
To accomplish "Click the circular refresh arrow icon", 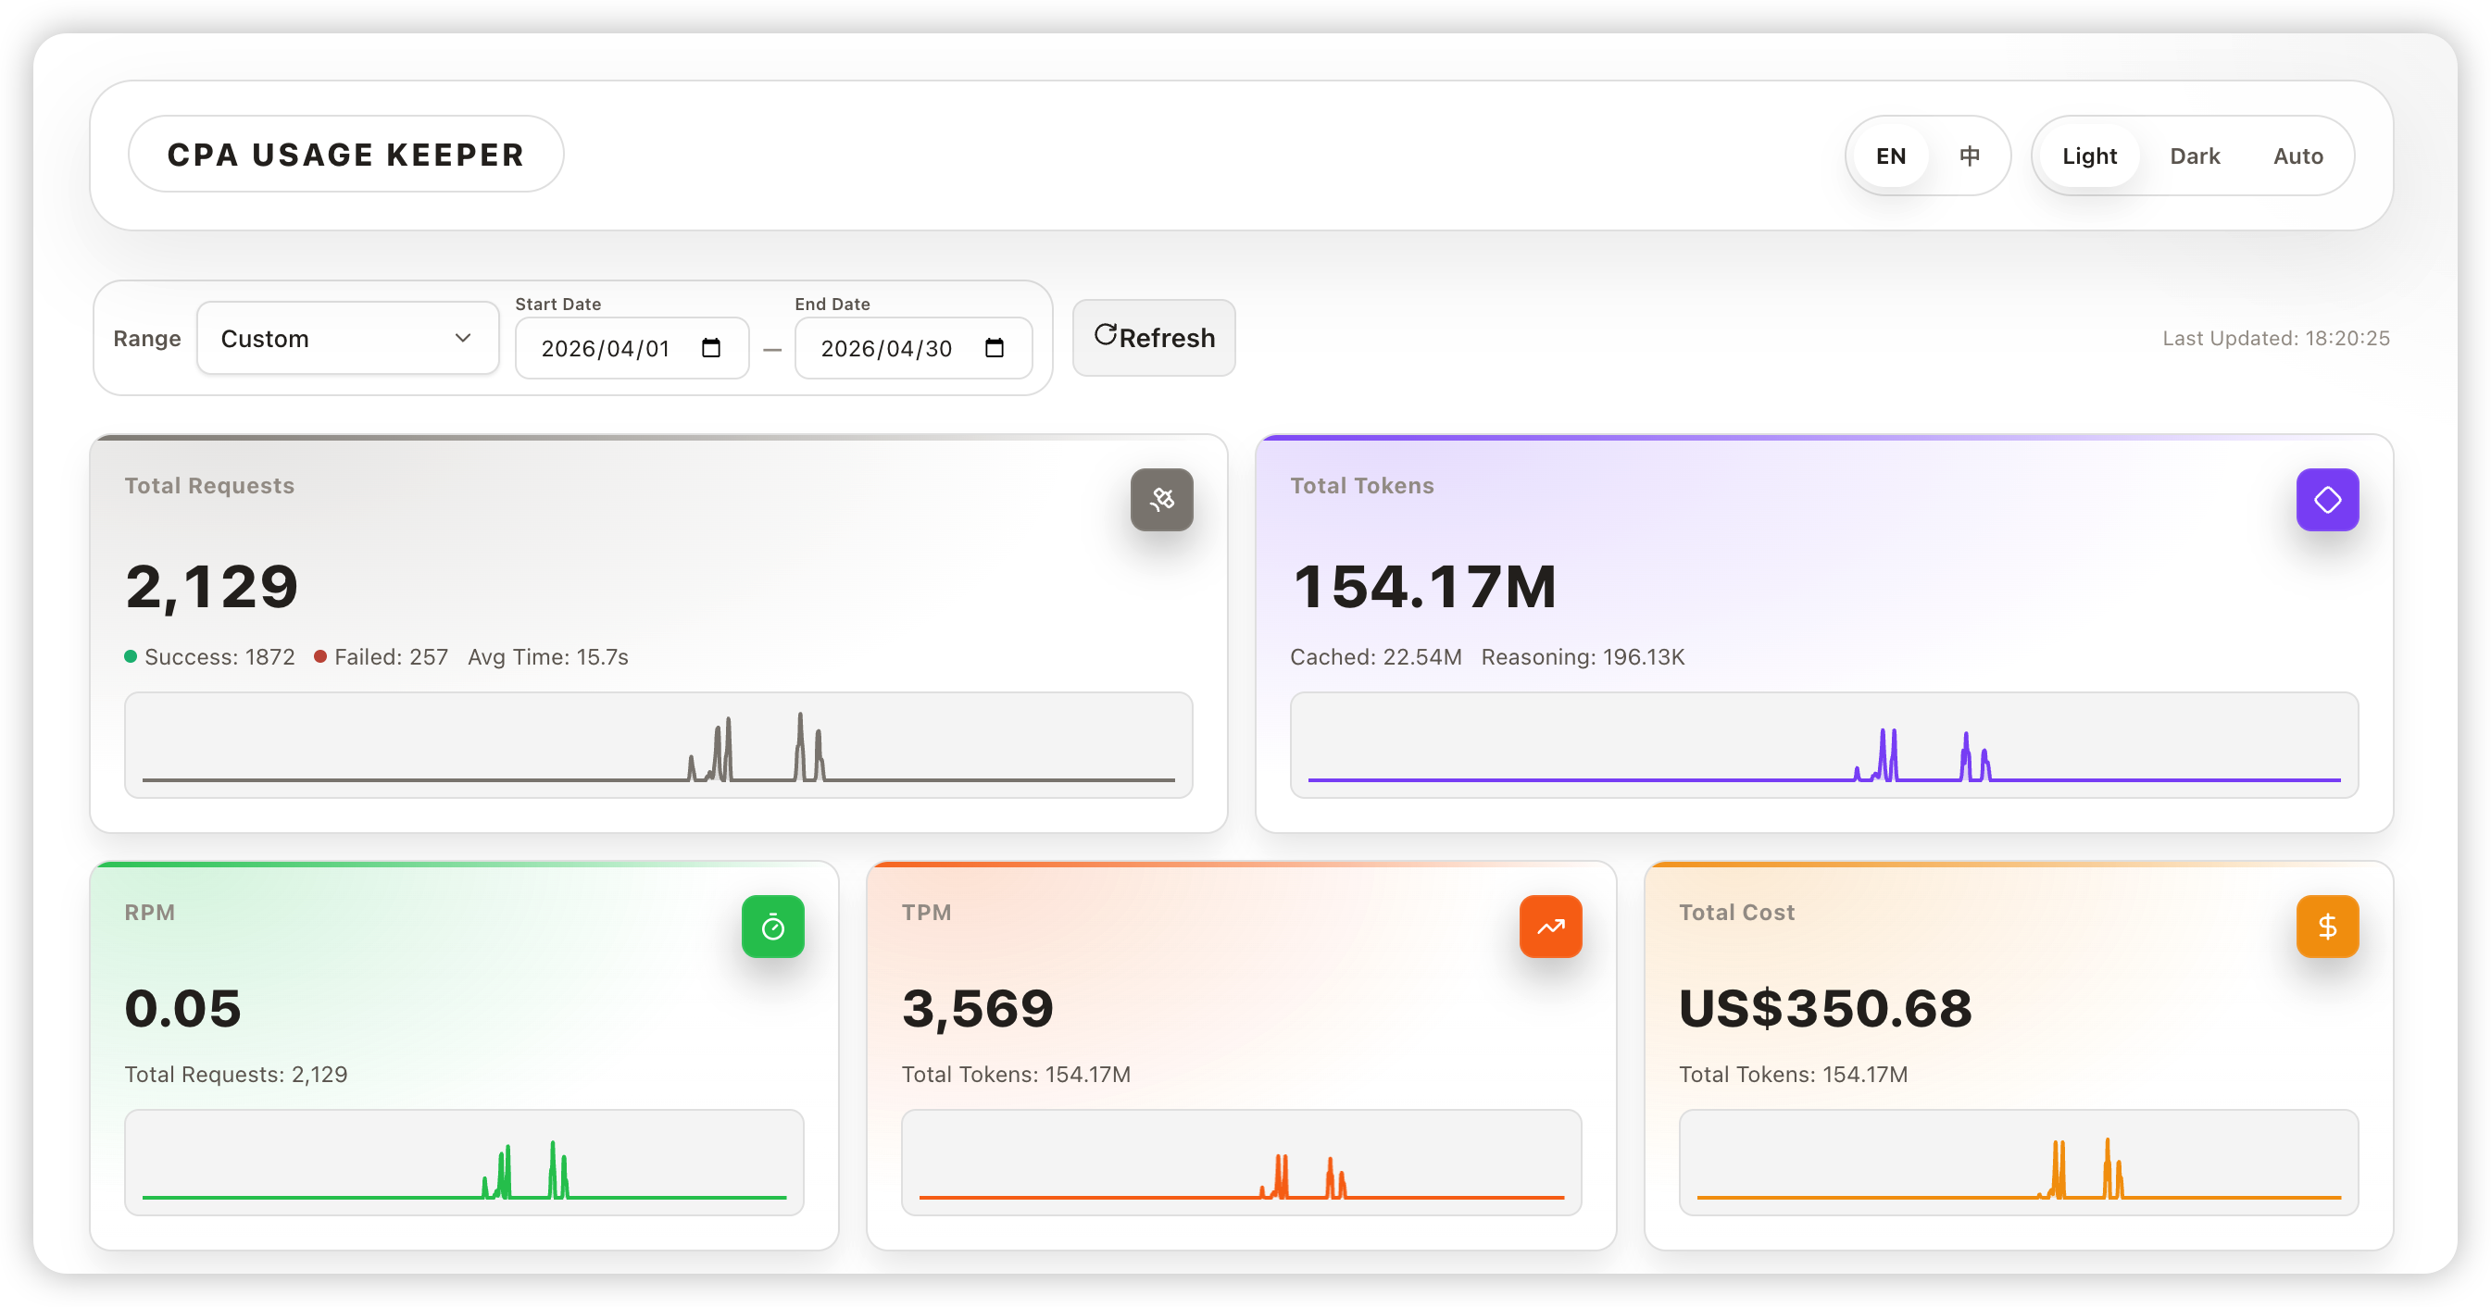I will click(x=1106, y=334).
